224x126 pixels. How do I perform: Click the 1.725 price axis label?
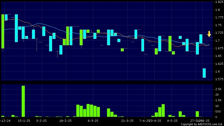219,33
